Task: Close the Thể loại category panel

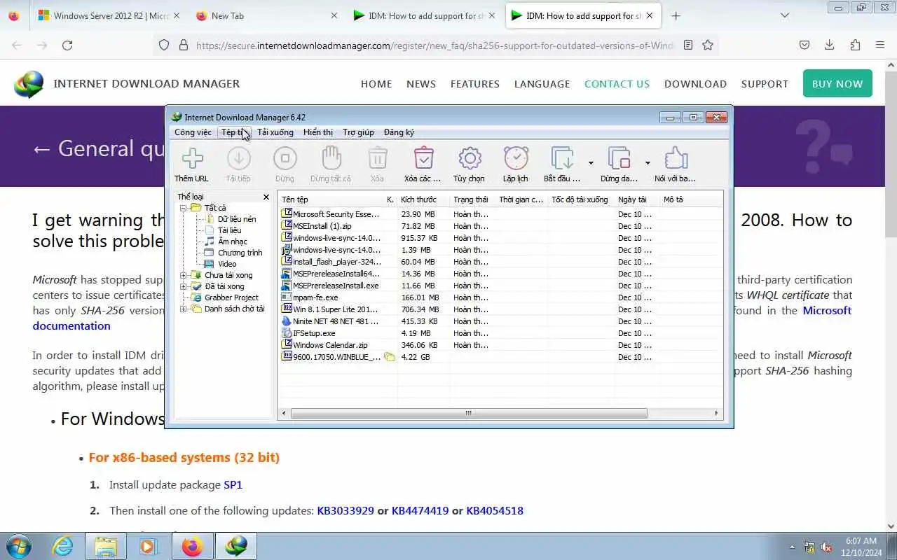Action: point(266,197)
